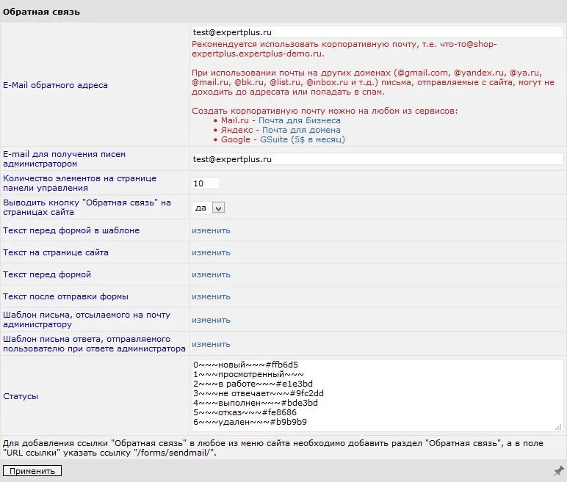Viewport: 567px width, 482px height.
Task: Click the Обратная связь heading
Action: point(41,12)
